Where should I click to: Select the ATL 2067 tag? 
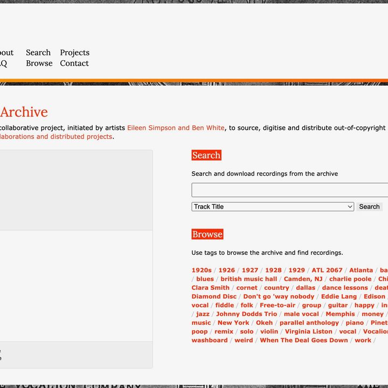point(327,270)
